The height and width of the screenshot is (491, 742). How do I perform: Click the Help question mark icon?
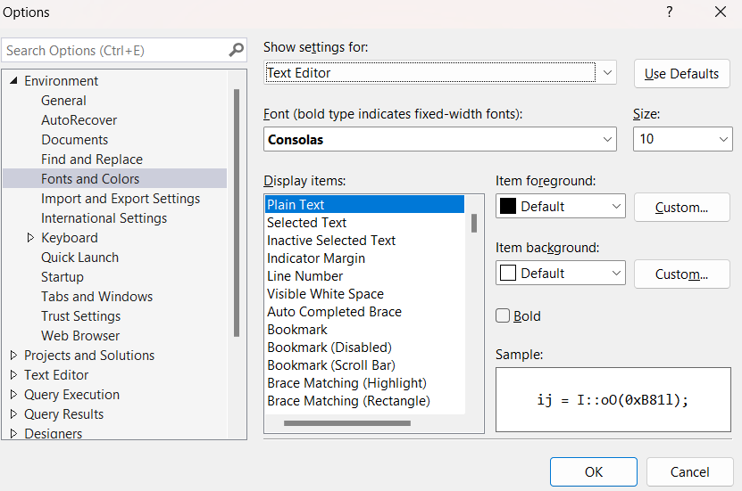click(x=670, y=12)
